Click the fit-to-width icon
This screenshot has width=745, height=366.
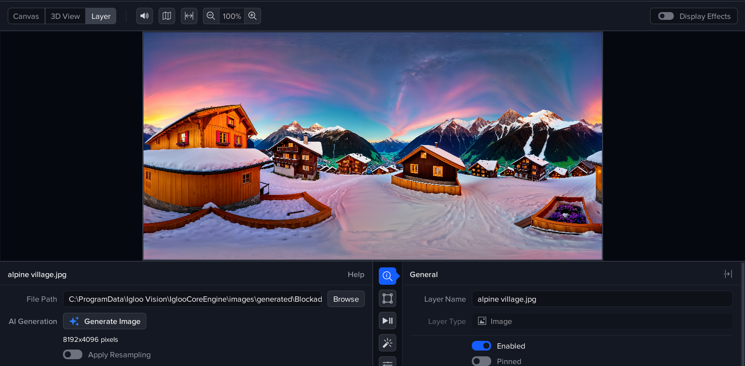pyautogui.click(x=189, y=16)
